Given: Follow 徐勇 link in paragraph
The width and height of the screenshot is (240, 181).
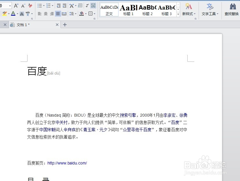Looking at the screenshot, I should (x=183, y=115).
